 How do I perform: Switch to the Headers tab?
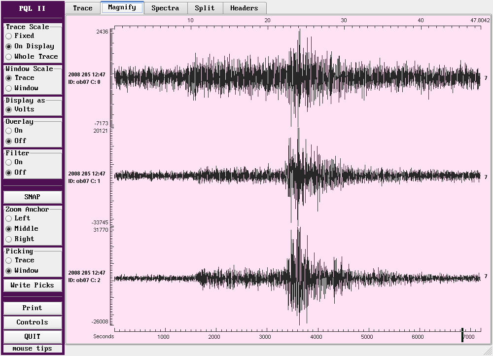244,8
